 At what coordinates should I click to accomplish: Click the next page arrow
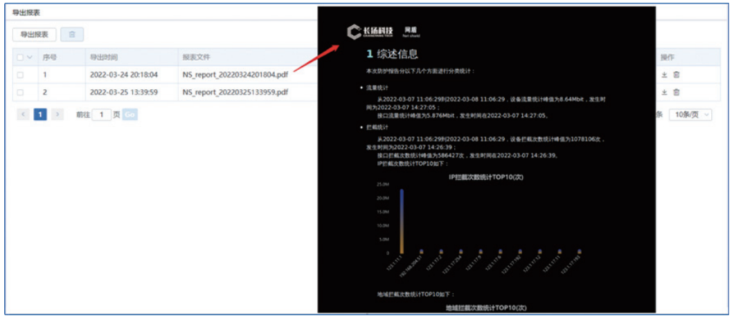[x=57, y=114]
